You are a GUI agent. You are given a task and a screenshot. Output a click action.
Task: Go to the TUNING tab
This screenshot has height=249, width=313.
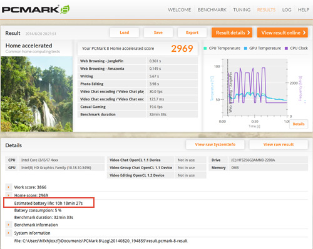coord(242,10)
